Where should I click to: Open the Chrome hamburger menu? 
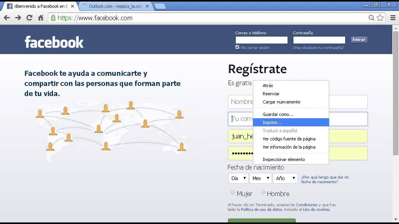(393, 18)
